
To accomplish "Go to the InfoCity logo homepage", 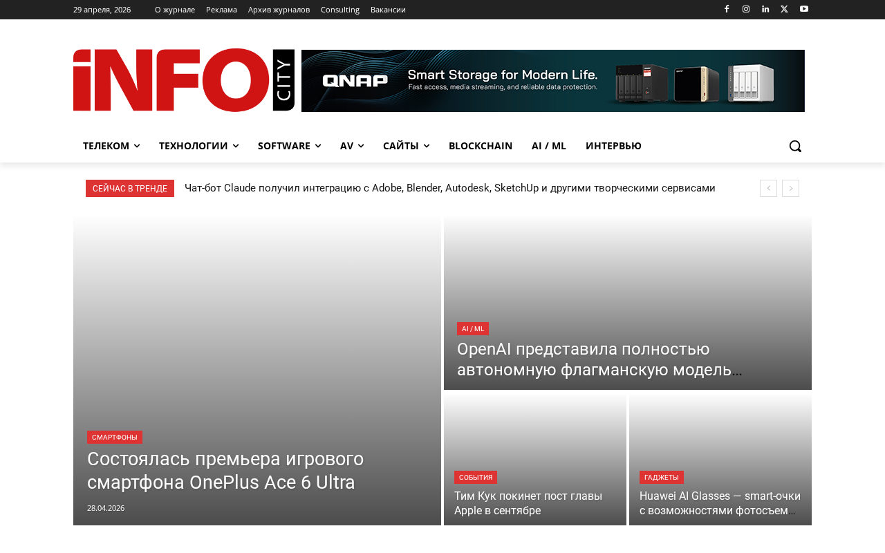I will coord(184,80).
